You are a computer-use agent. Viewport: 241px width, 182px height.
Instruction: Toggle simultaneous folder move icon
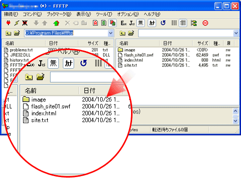click(194, 23)
